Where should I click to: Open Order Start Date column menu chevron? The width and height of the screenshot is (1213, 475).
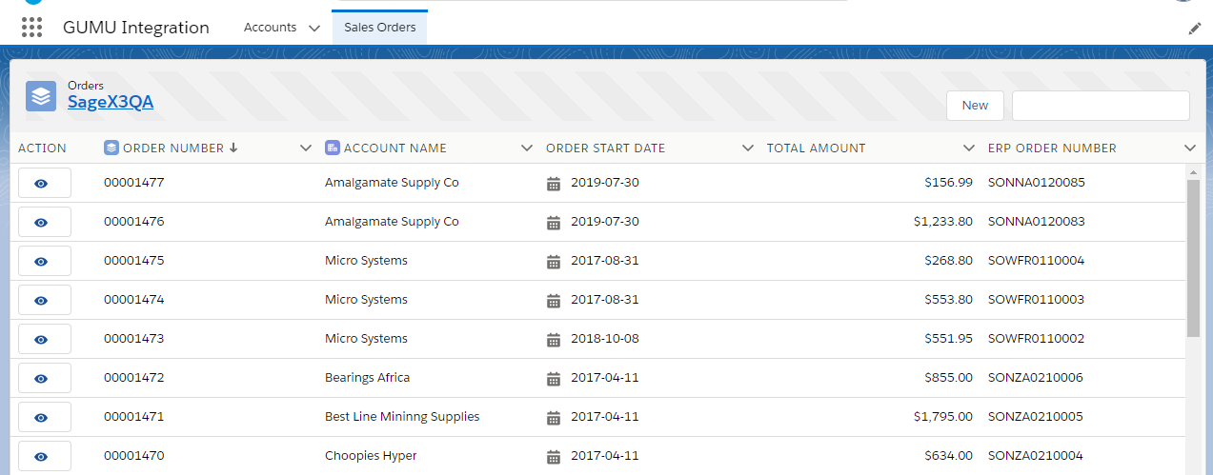(748, 148)
